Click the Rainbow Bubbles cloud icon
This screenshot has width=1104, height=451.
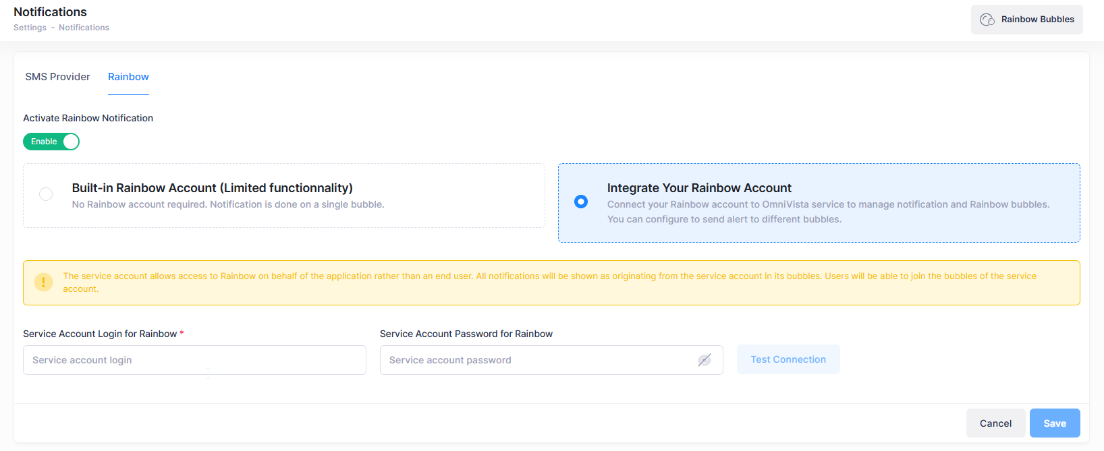pyautogui.click(x=987, y=20)
